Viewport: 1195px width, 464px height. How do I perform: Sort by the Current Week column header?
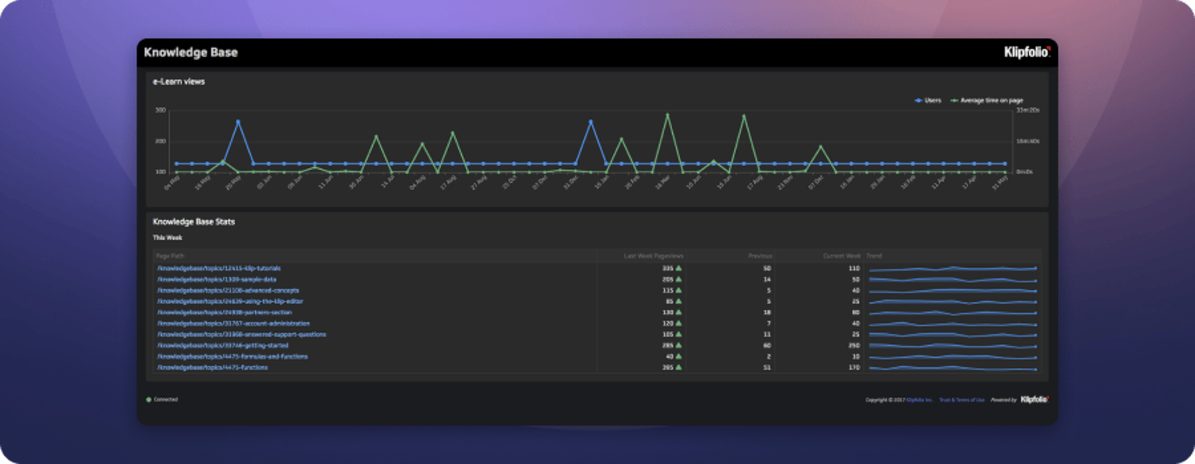[x=842, y=256]
